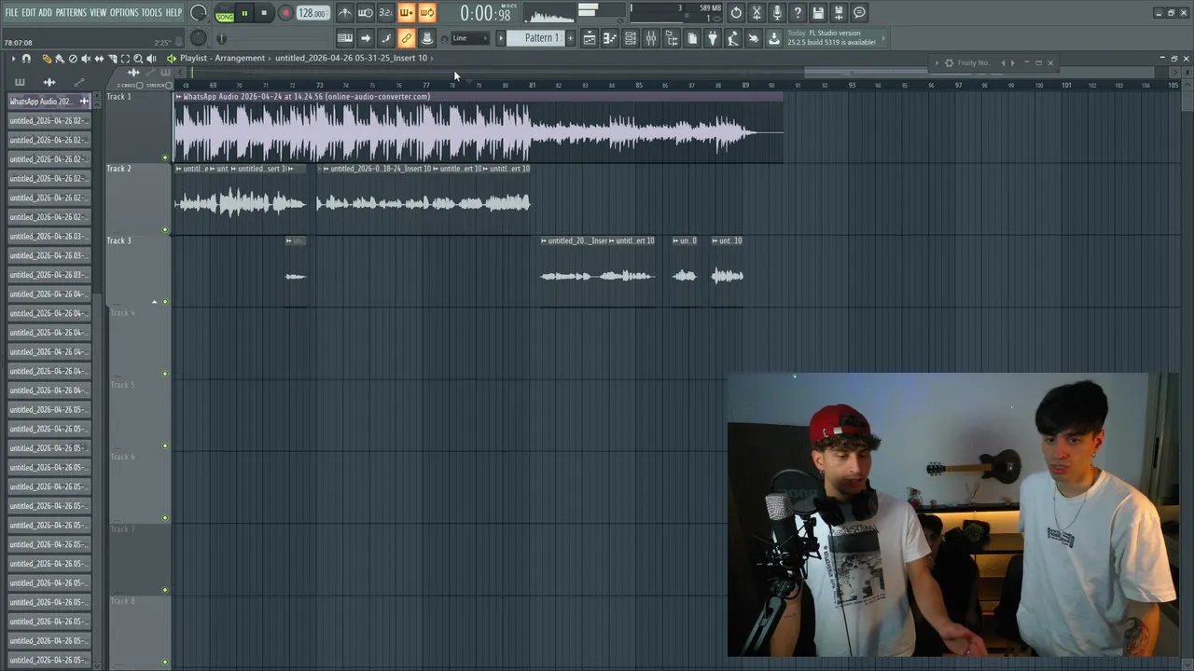1194x671 pixels.
Task: Add new pattern with plus button
Action: pyautogui.click(x=570, y=38)
